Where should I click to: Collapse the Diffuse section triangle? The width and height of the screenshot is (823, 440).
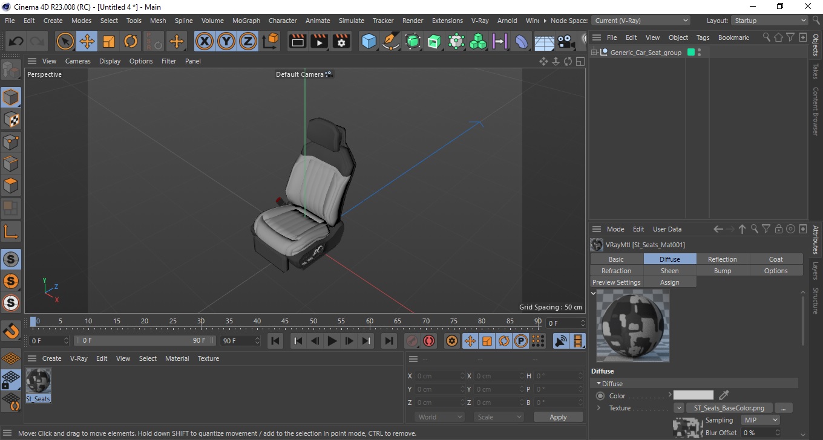pos(599,383)
